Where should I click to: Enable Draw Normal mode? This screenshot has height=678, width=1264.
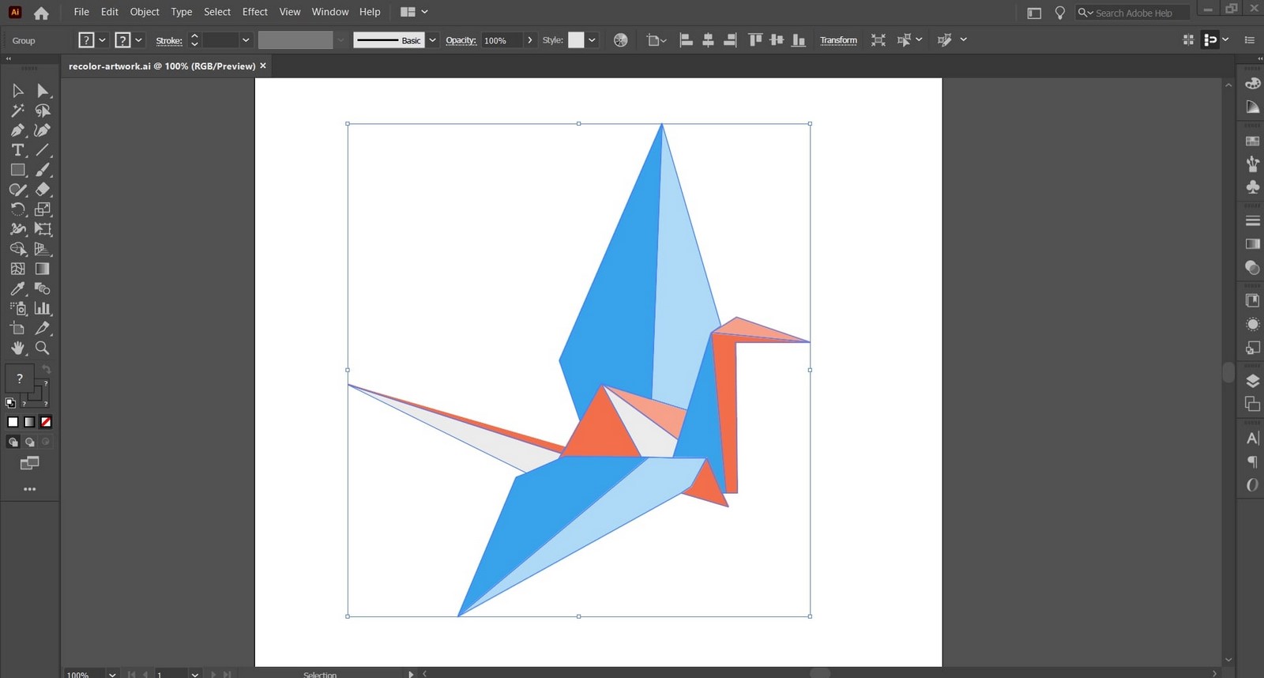pos(13,442)
